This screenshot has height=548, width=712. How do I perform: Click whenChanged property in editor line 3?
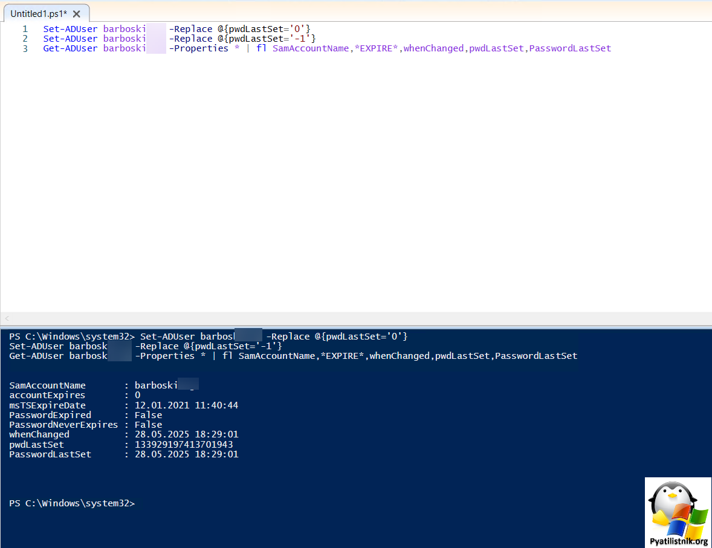click(433, 48)
